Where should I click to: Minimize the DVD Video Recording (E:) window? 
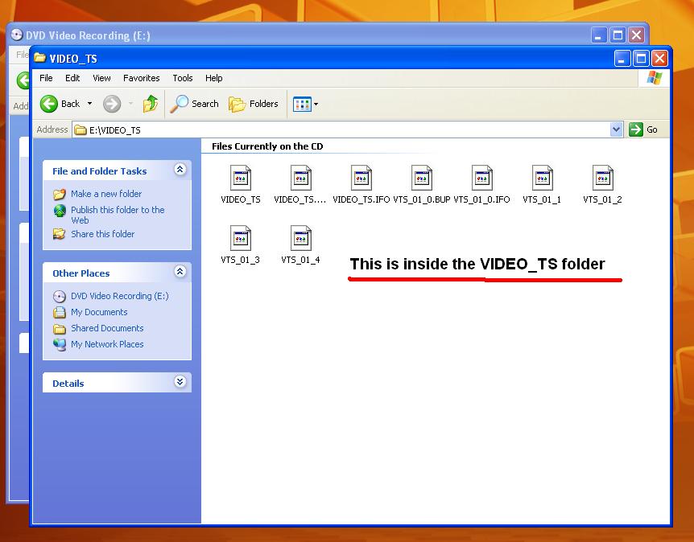[599, 35]
